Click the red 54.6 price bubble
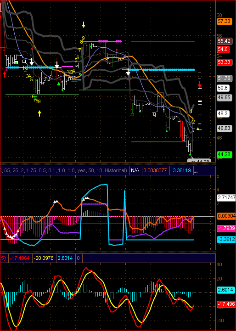 224,49
